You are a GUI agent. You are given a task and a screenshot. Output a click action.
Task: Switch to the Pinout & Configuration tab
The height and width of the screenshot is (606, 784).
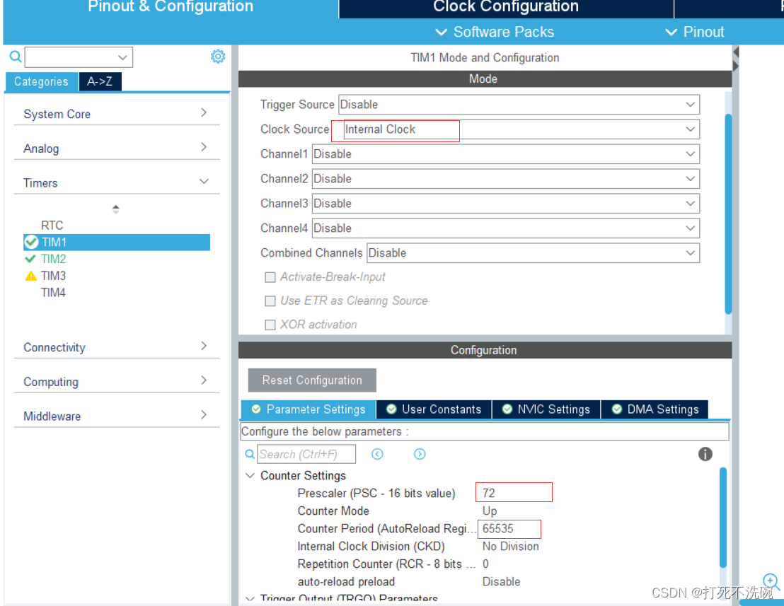171,8
